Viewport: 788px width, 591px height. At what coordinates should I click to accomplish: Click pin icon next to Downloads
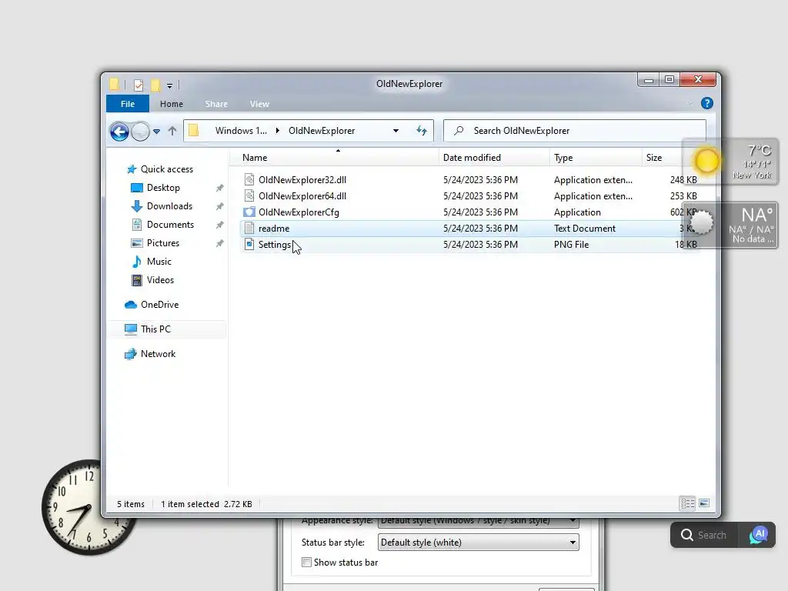pyautogui.click(x=219, y=206)
